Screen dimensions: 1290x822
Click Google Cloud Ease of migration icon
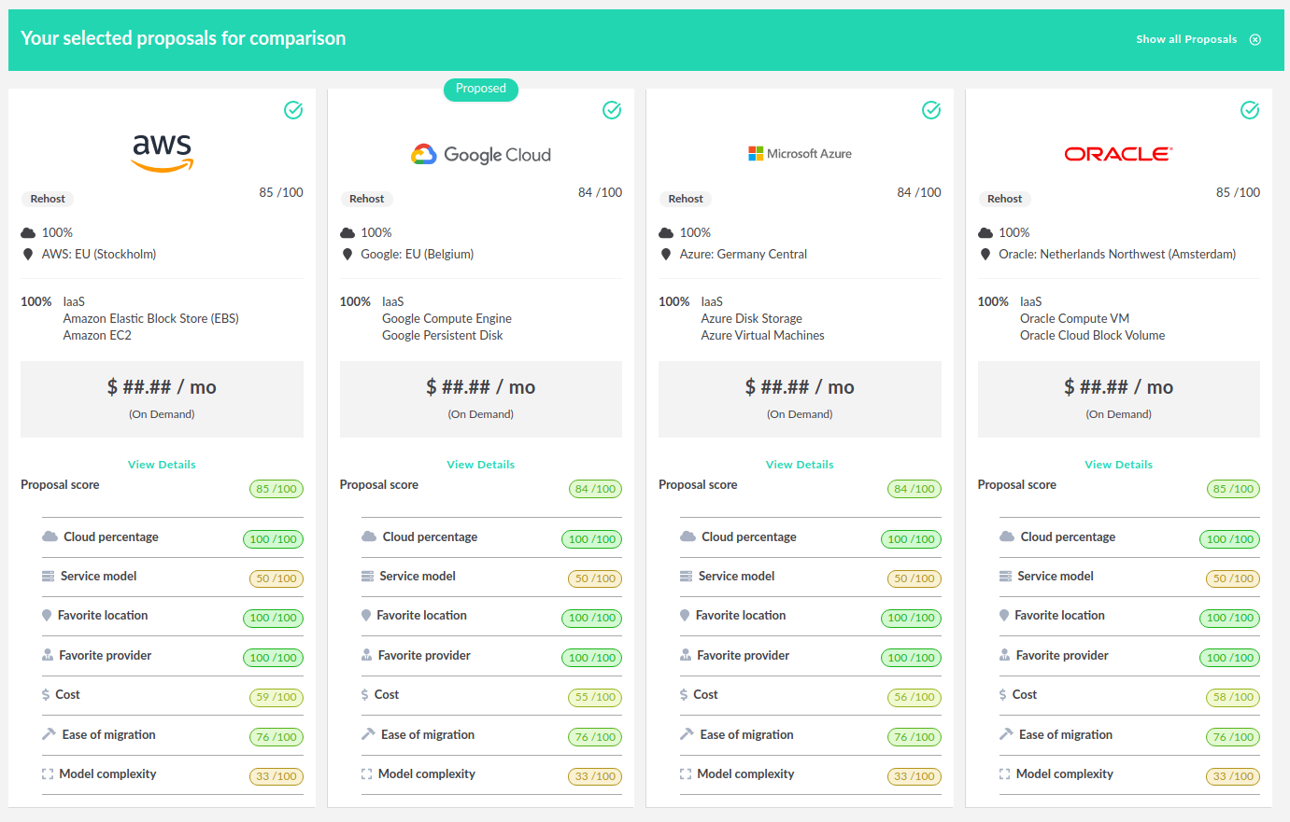368,734
